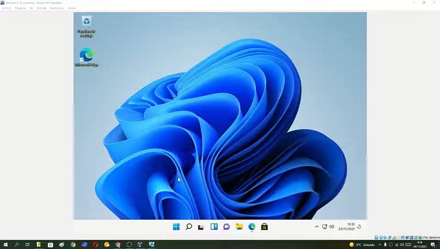The image size is (440, 249).
Task: Open host volume speaker icon
Action: pyautogui.click(x=402, y=245)
